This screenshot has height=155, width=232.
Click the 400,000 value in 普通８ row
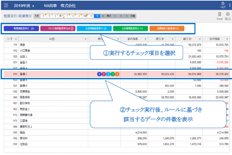(x=169, y=85)
